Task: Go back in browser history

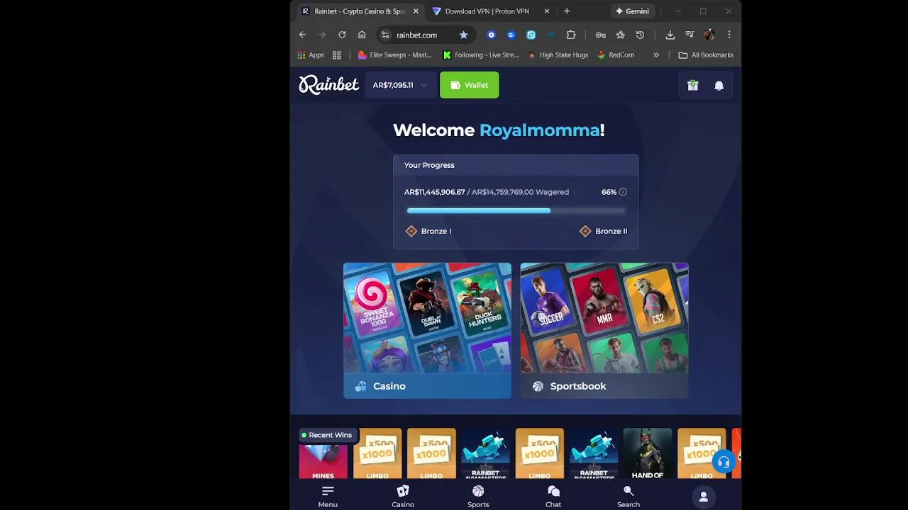Action: coord(303,35)
